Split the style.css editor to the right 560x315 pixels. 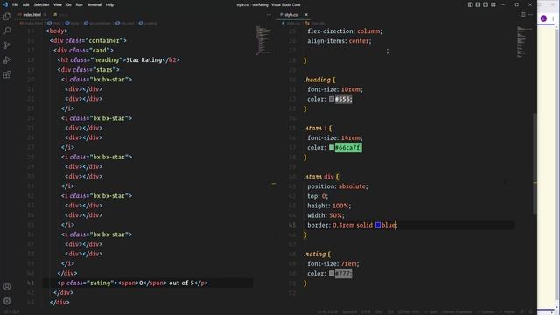pos(523,15)
